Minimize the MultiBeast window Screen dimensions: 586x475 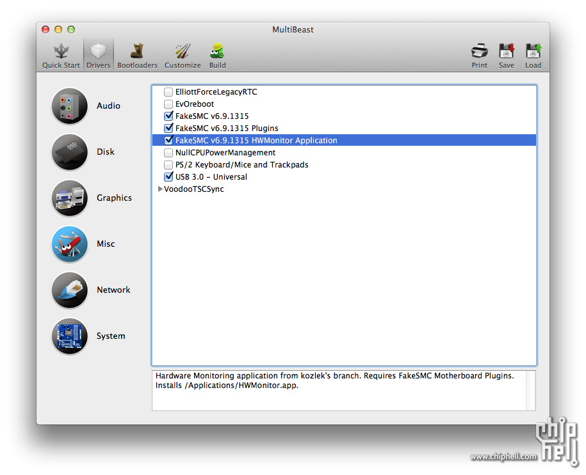(58, 29)
